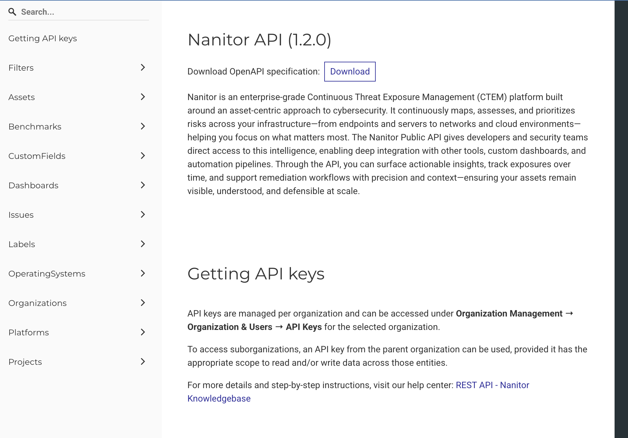
Task: Expand the Filters section chevron
Action: pos(143,67)
